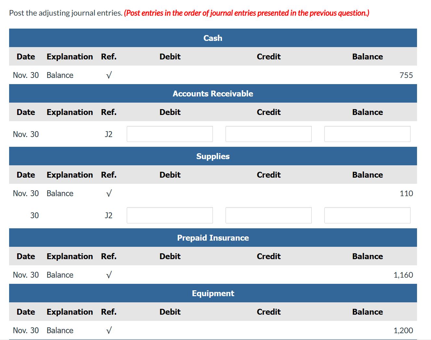Select the Supplies Debit input field

[x=170, y=215]
